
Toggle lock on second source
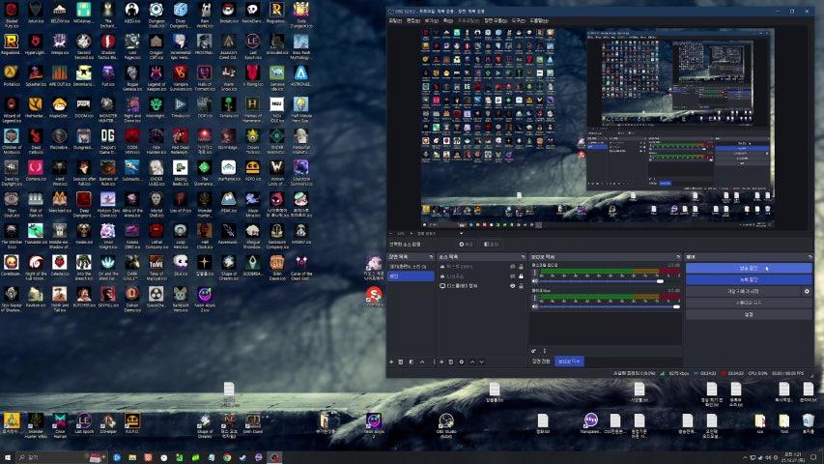pyautogui.click(x=523, y=275)
